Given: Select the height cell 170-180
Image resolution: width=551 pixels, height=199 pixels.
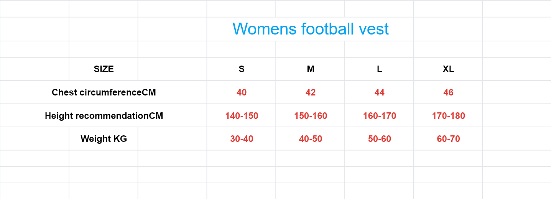Looking at the screenshot, I should (448, 116).
